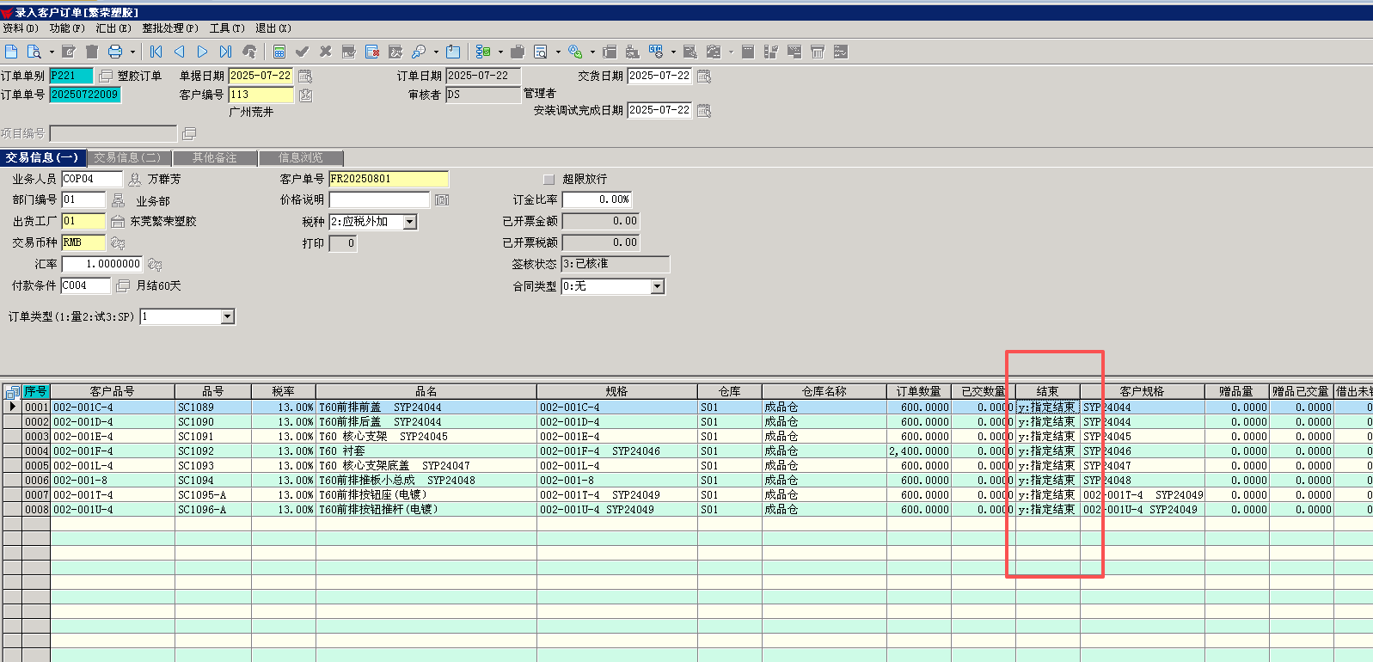This screenshot has width=1373, height=662.
Task: Select 交易信息(一) tab
Action: 42,158
